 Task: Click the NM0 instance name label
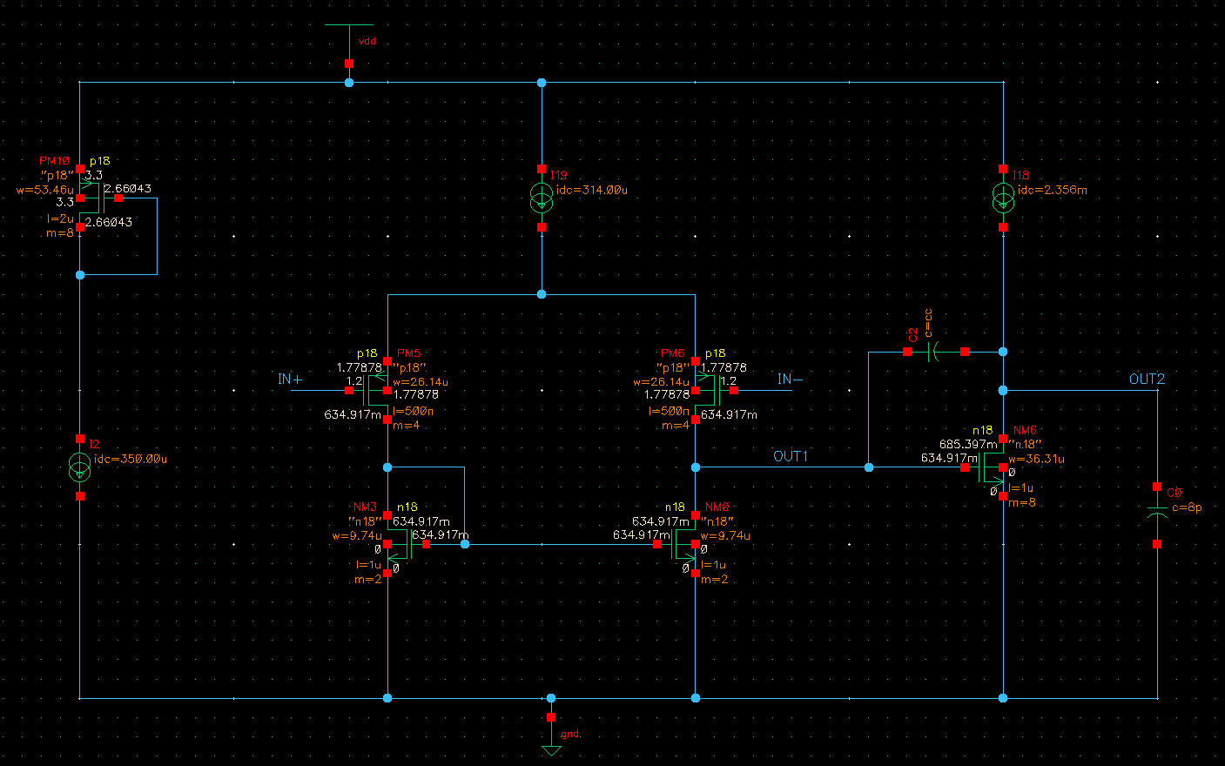coord(717,507)
